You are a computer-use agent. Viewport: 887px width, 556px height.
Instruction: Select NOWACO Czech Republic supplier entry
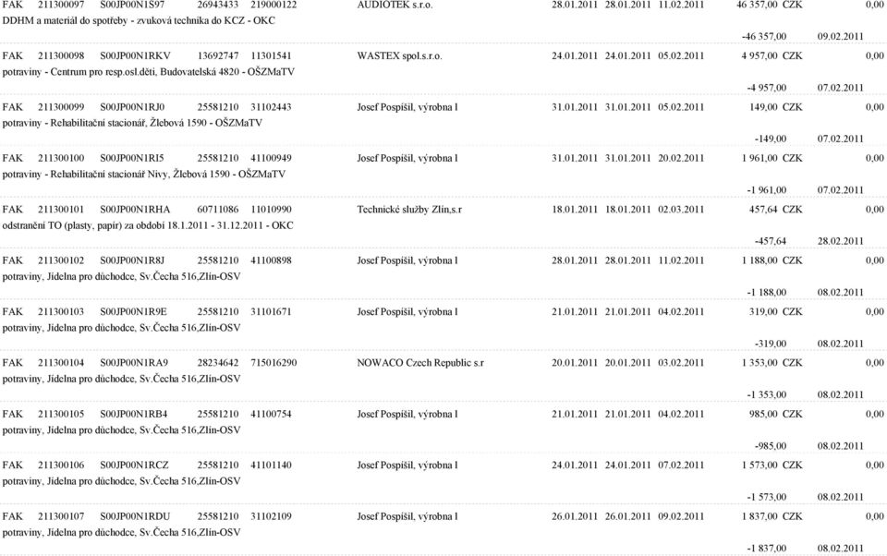pos(420,363)
